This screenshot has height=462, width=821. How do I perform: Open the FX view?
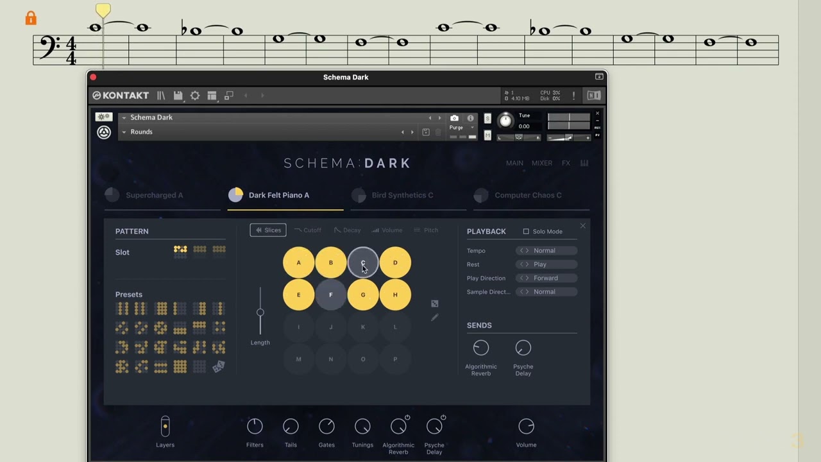566,163
